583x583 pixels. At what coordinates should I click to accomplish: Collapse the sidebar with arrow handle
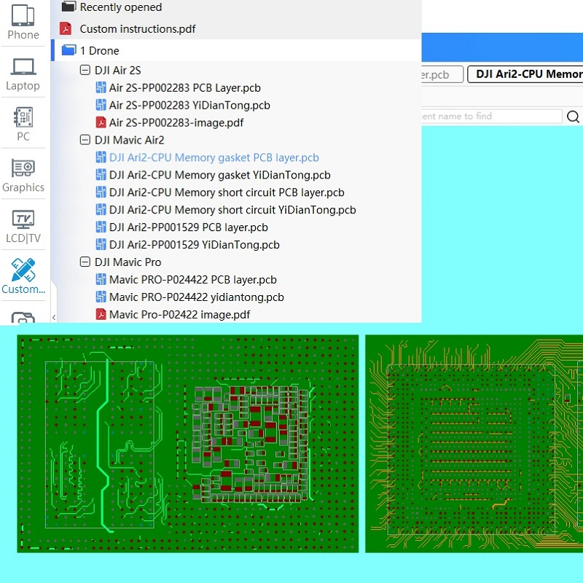click(54, 317)
